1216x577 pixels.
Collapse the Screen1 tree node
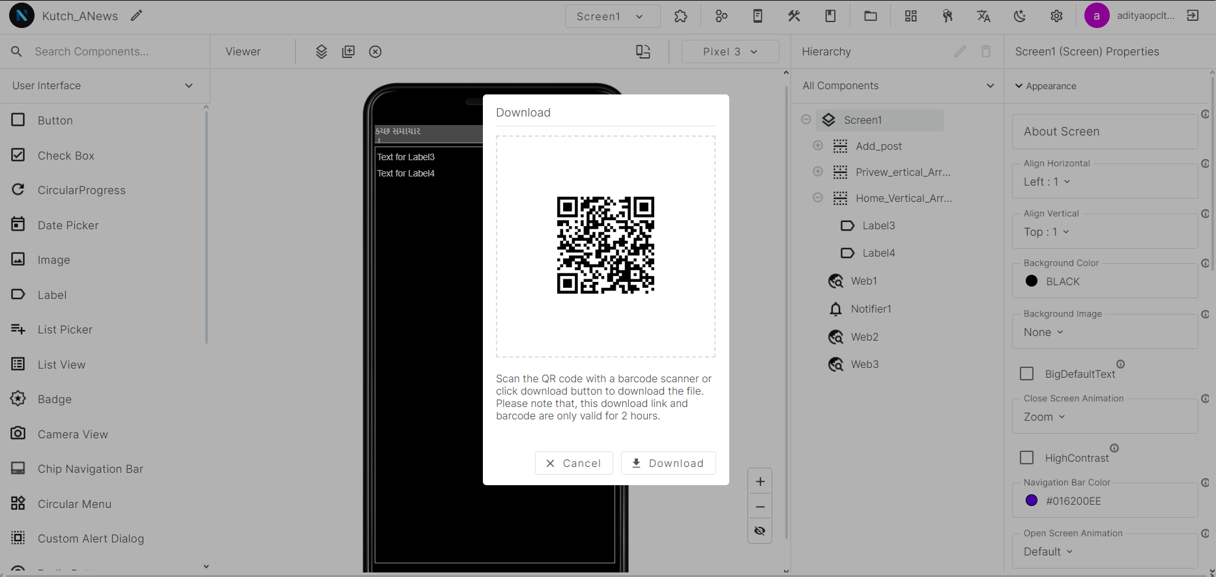pos(806,119)
